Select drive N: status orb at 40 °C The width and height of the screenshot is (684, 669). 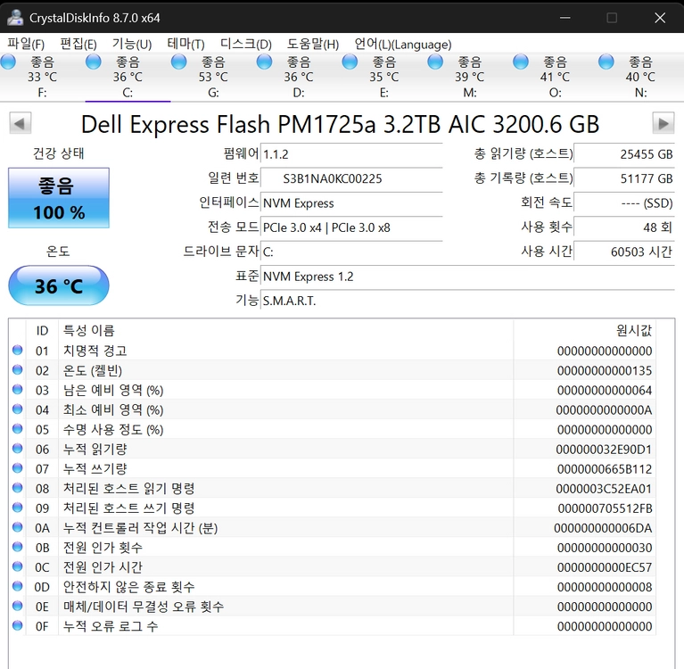606,62
